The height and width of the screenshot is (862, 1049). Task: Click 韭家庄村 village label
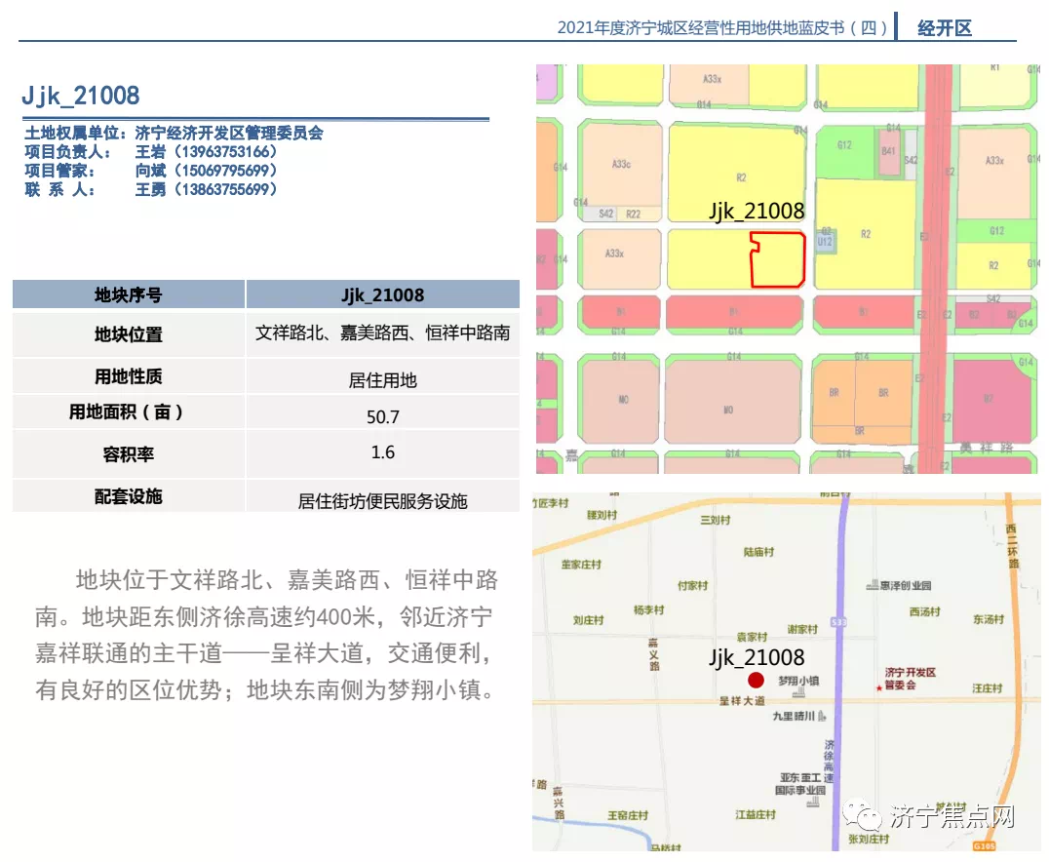[581, 565]
